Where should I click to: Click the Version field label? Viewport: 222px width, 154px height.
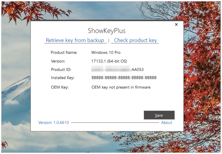click(58, 61)
